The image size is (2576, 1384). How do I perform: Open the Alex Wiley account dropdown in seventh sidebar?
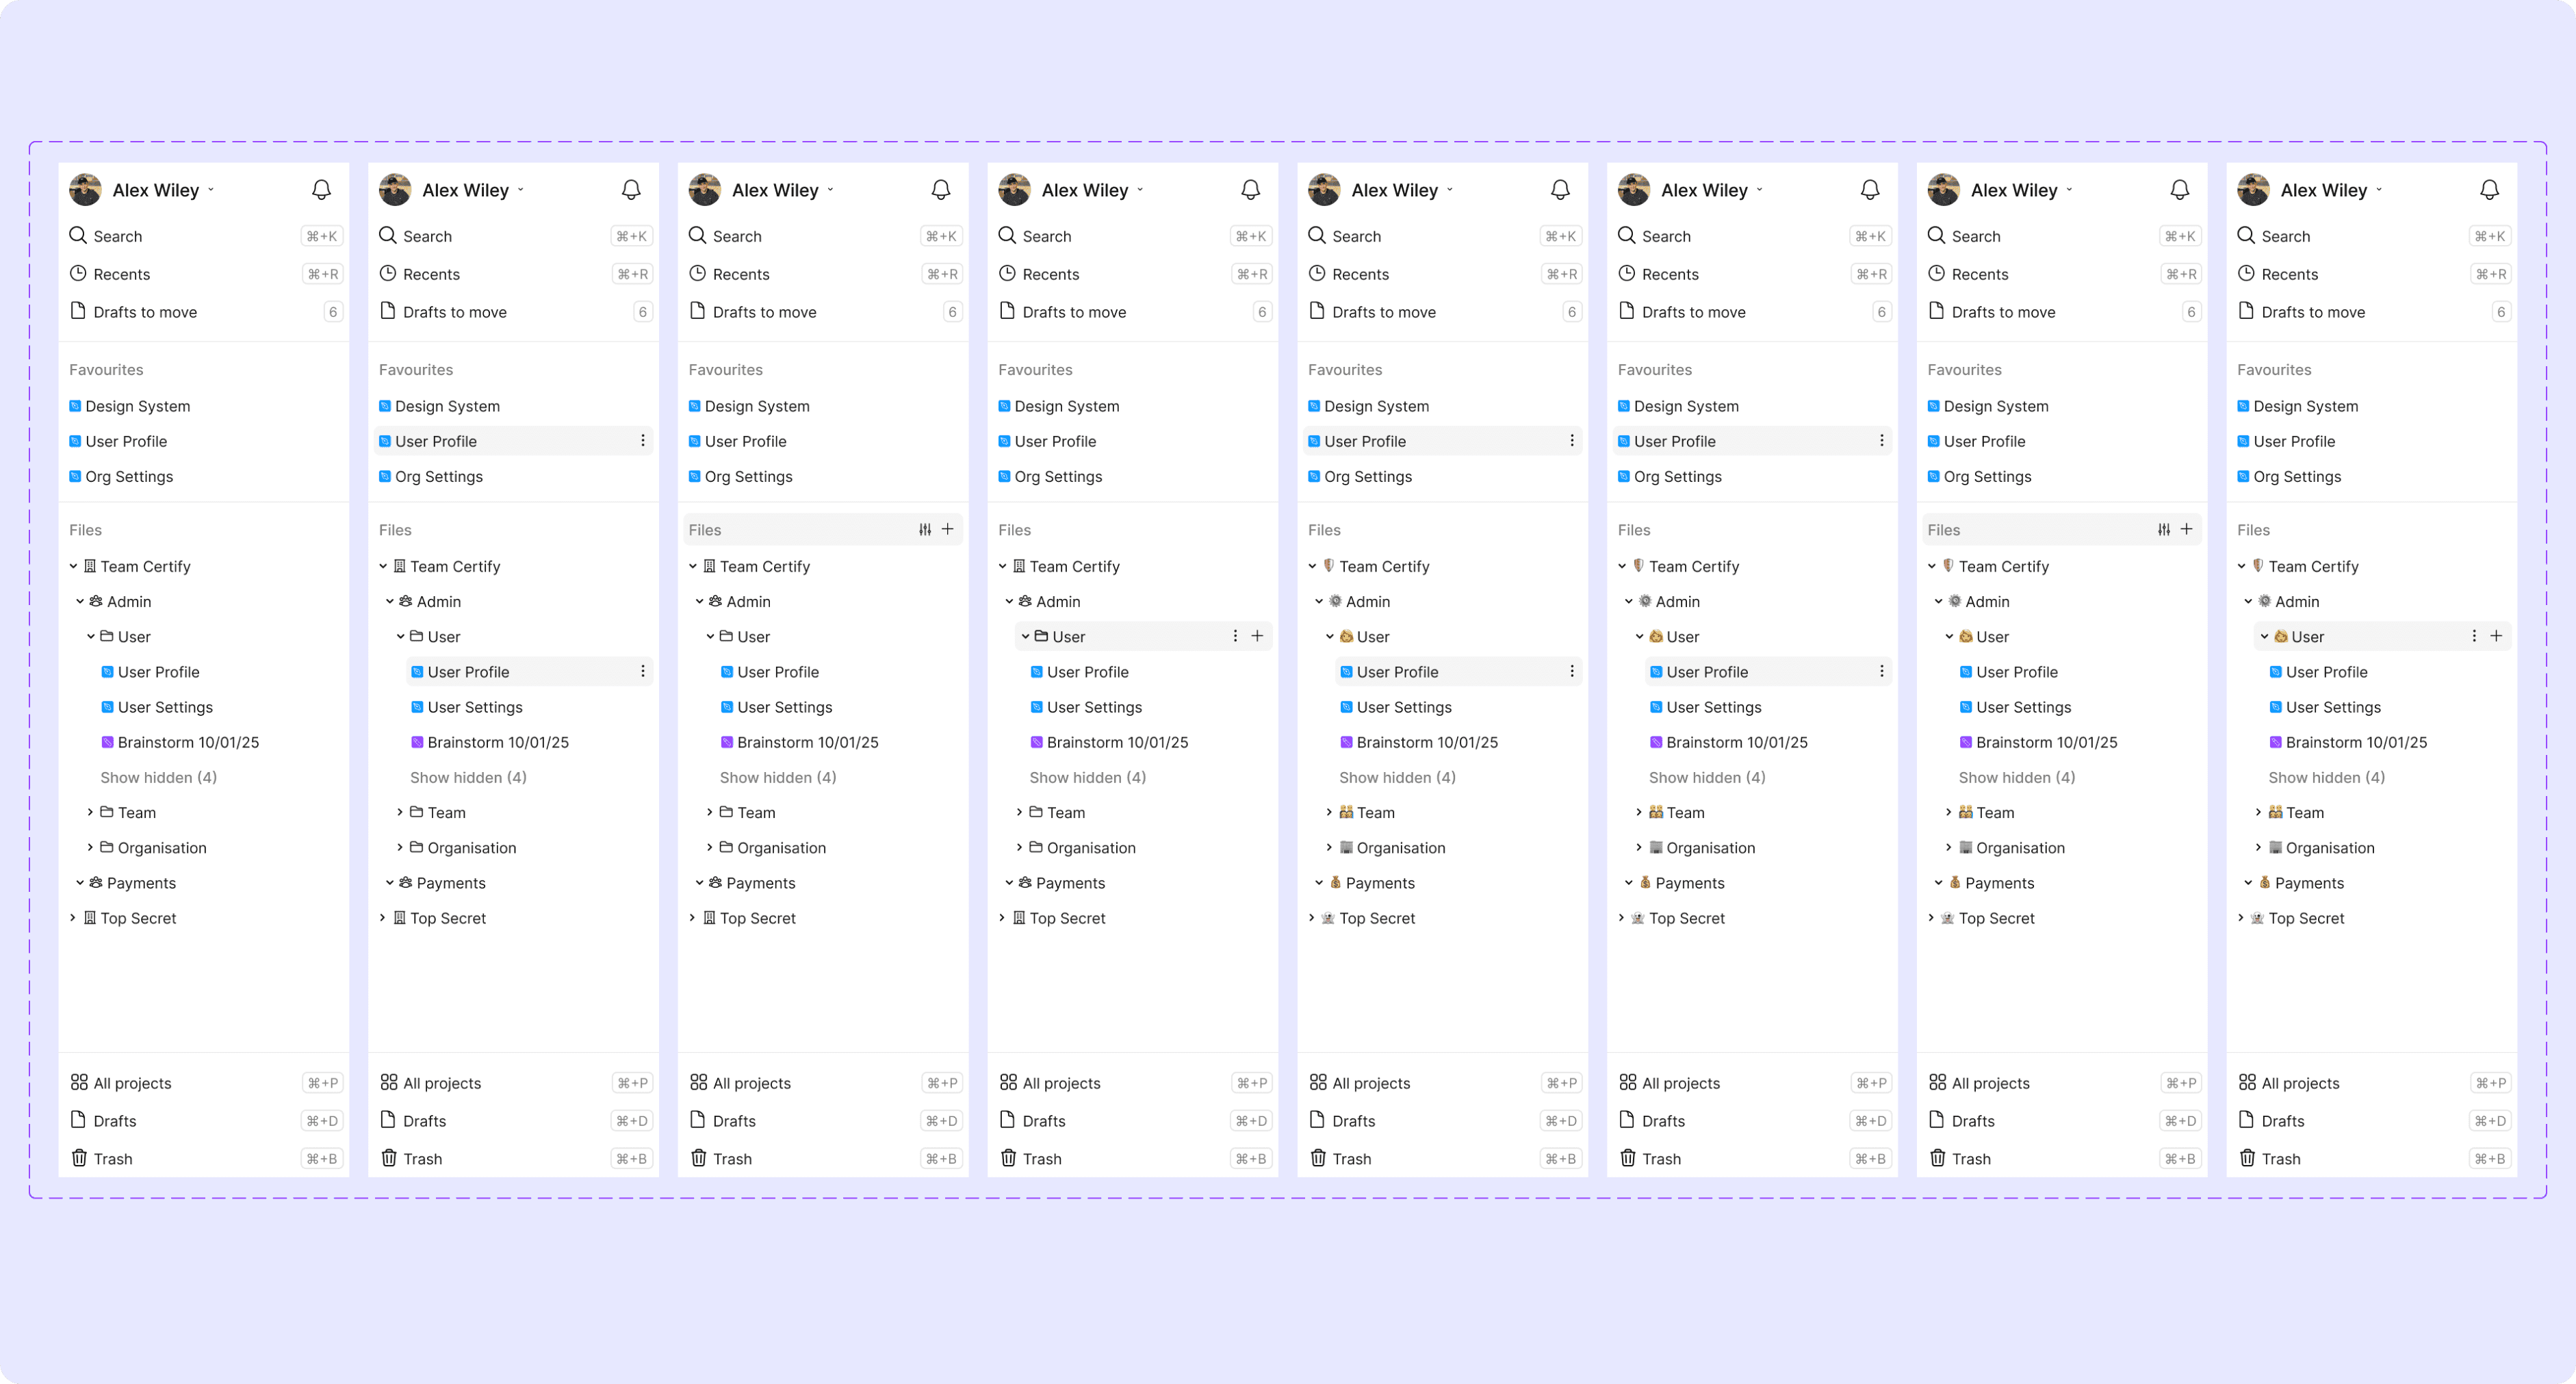[2070, 190]
